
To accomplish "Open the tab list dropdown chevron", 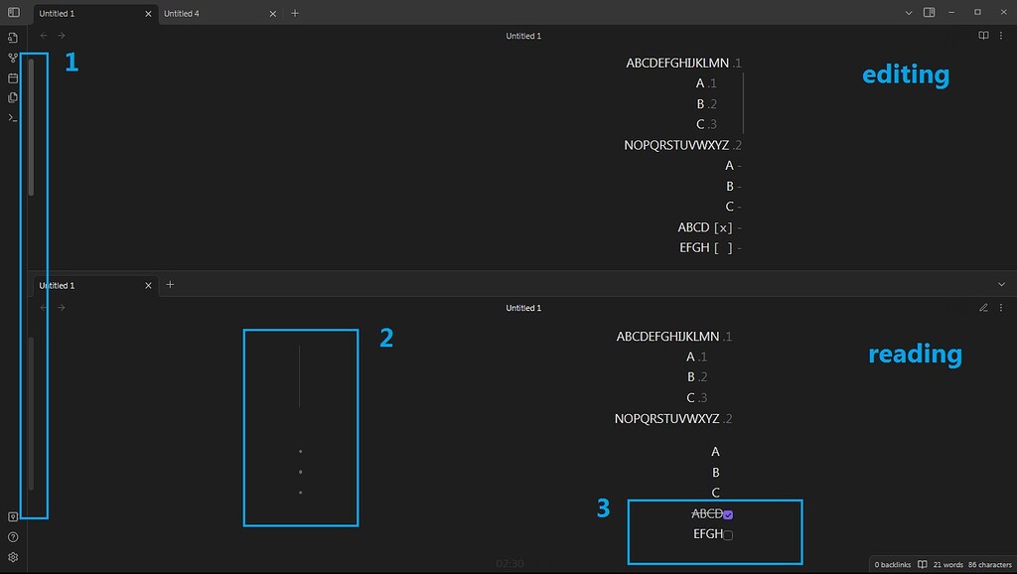I will click(x=909, y=13).
